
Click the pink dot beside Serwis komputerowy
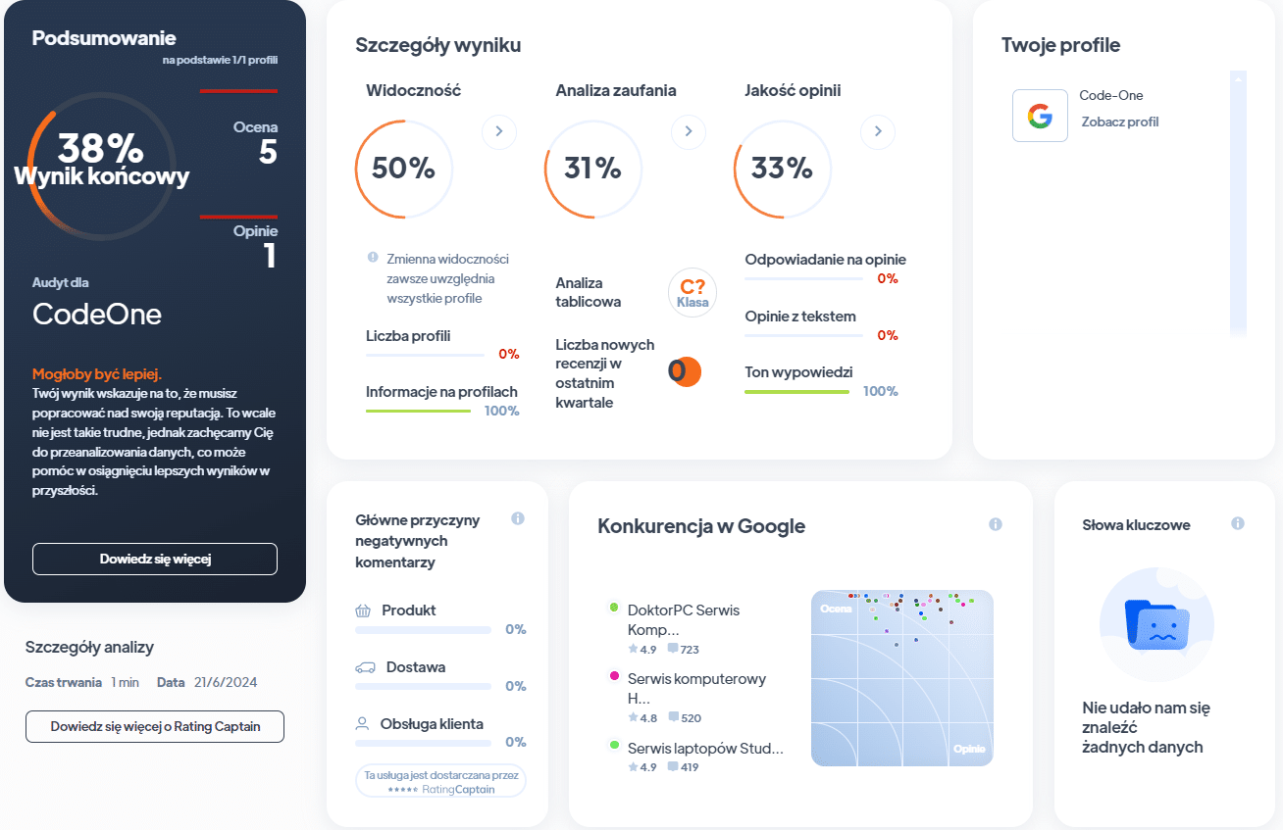click(x=614, y=676)
